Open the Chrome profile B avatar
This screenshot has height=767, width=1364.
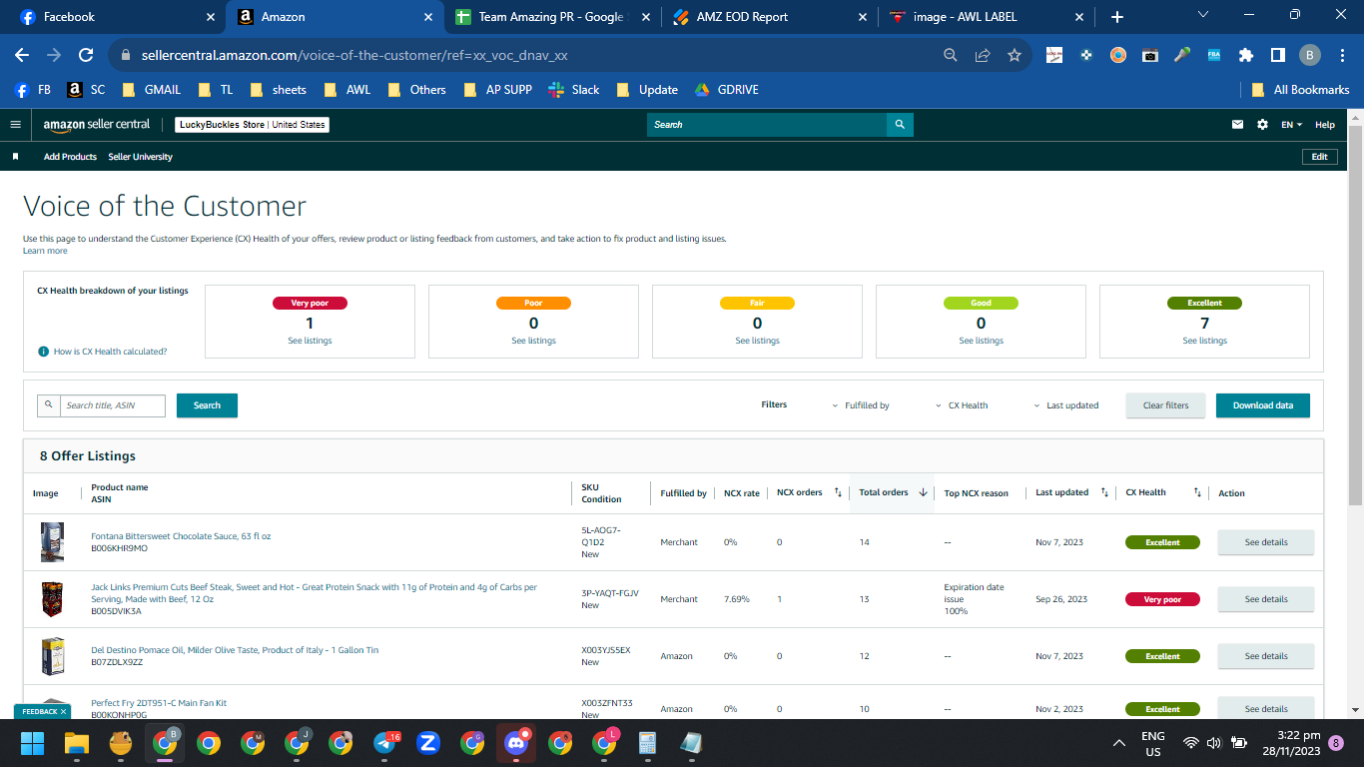[1309, 55]
